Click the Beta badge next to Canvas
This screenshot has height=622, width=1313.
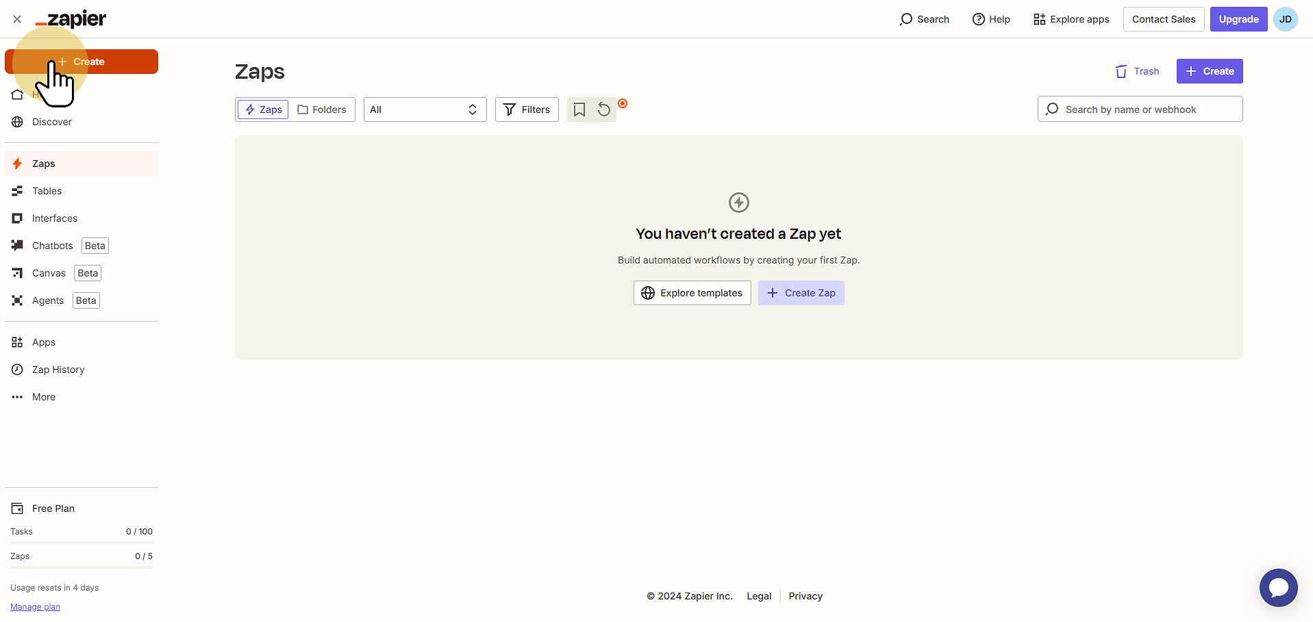click(88, 273)
